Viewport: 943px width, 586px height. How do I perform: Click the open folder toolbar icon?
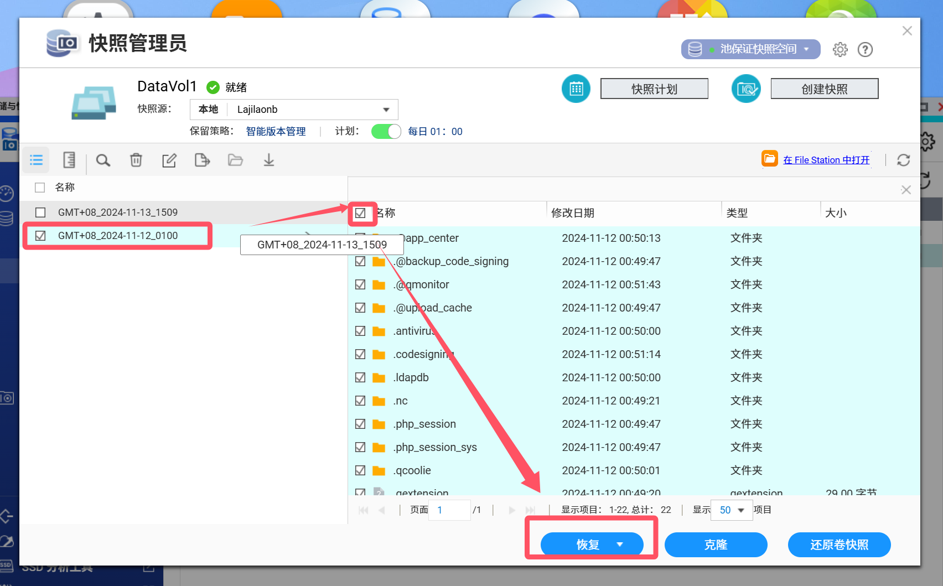236,160
